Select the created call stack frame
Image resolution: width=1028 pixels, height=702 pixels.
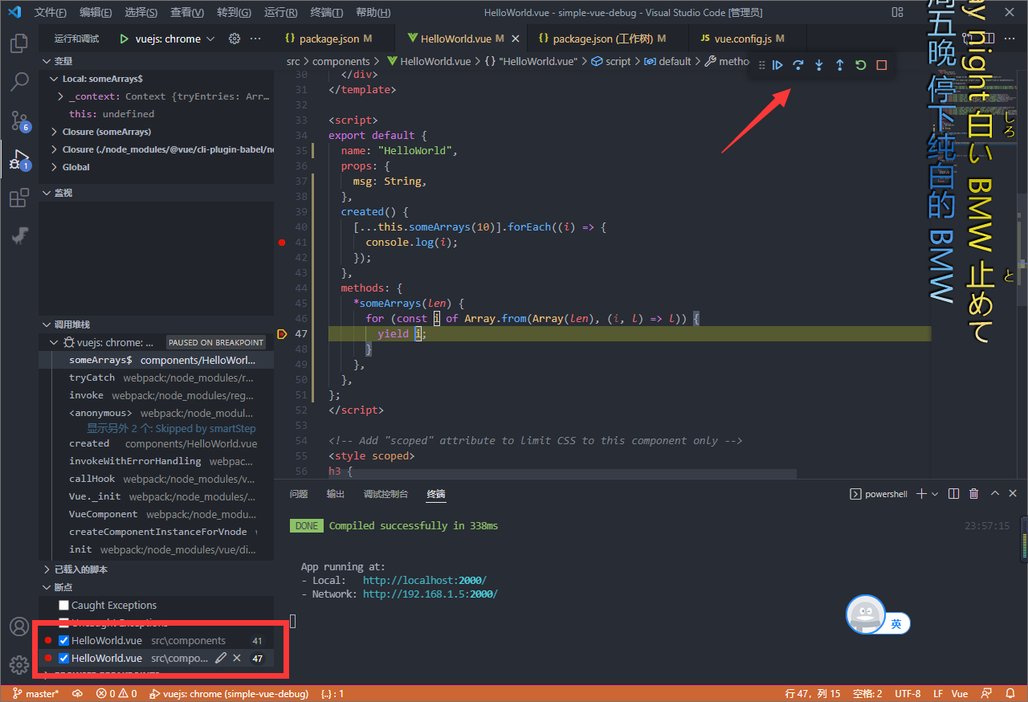click(x=89, y=443)
